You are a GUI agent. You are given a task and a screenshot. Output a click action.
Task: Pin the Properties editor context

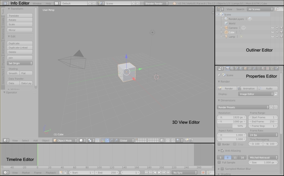219,75
